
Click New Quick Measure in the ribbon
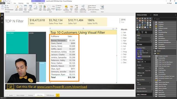coord(93,10)
